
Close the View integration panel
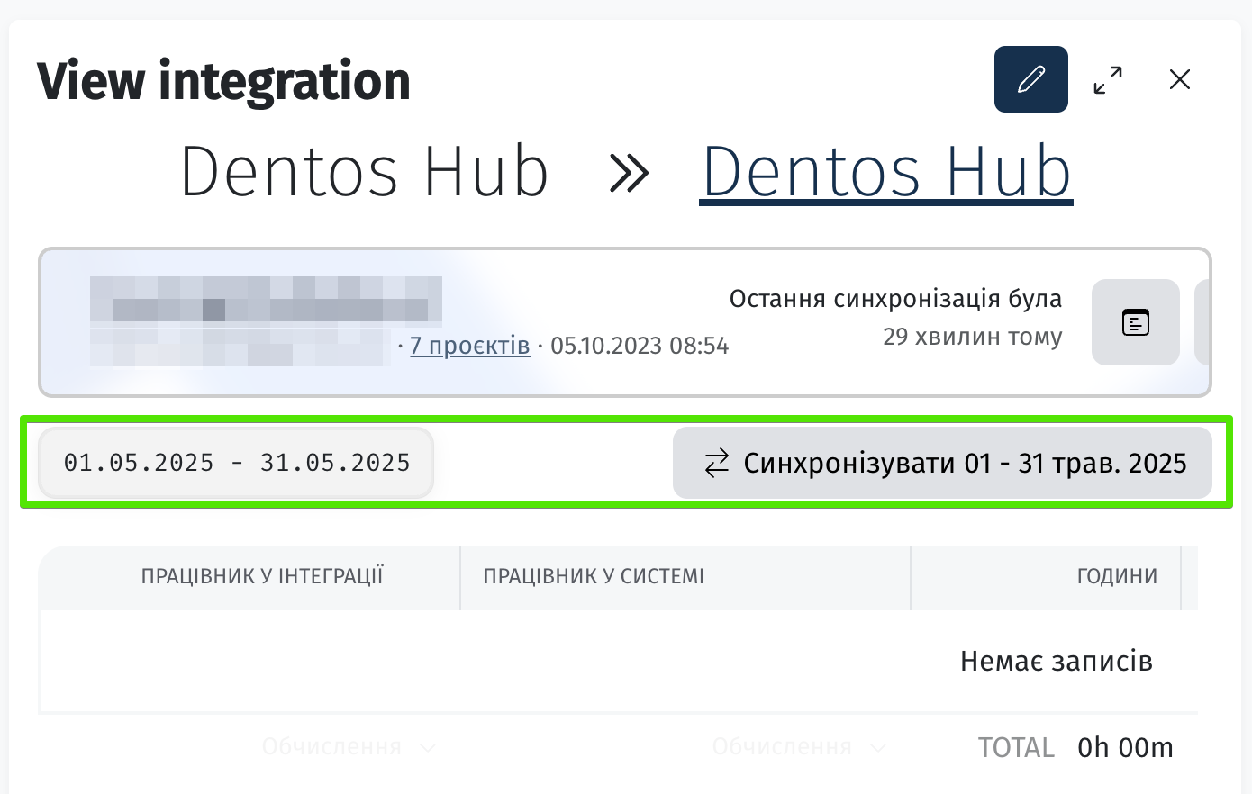[x=1179, y=79]
